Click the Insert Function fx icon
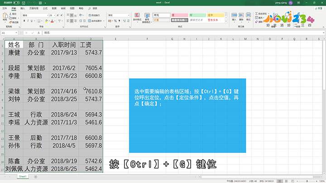The image size is (326, 183). click(x=38, y=33)
